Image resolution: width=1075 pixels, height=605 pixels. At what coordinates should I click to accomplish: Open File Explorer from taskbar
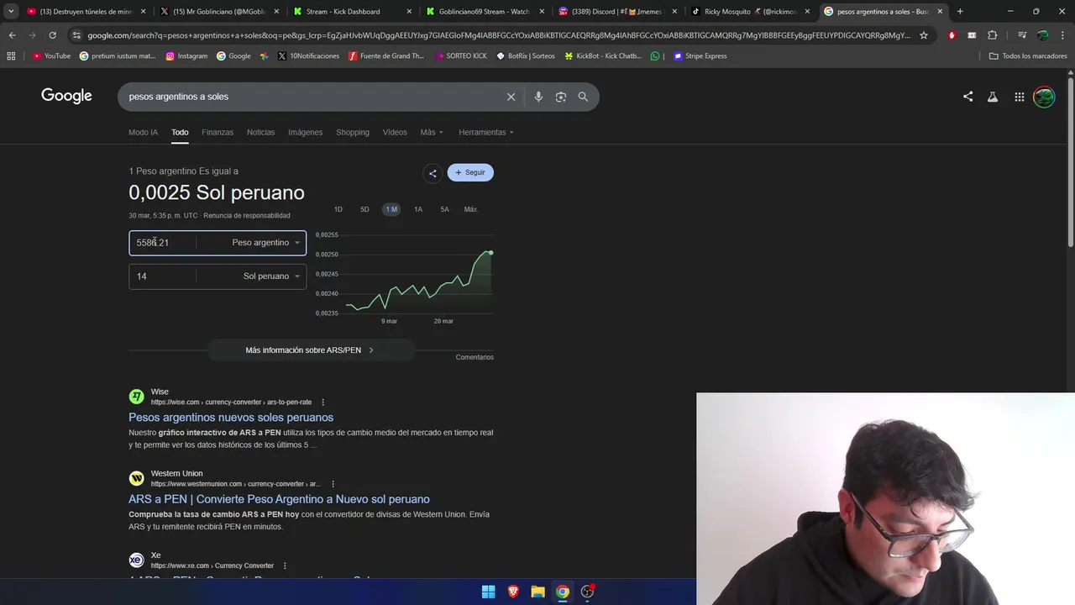537,592
